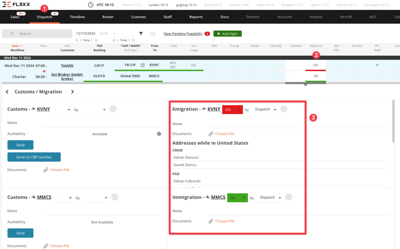Screen dimensions: 400x249
Task: Click the filter funnel icon
Action: (x=141, y=34)
